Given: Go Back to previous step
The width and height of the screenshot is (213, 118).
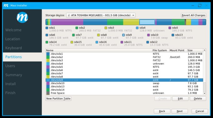Looking at the screenshot, I should pos(162,111).
